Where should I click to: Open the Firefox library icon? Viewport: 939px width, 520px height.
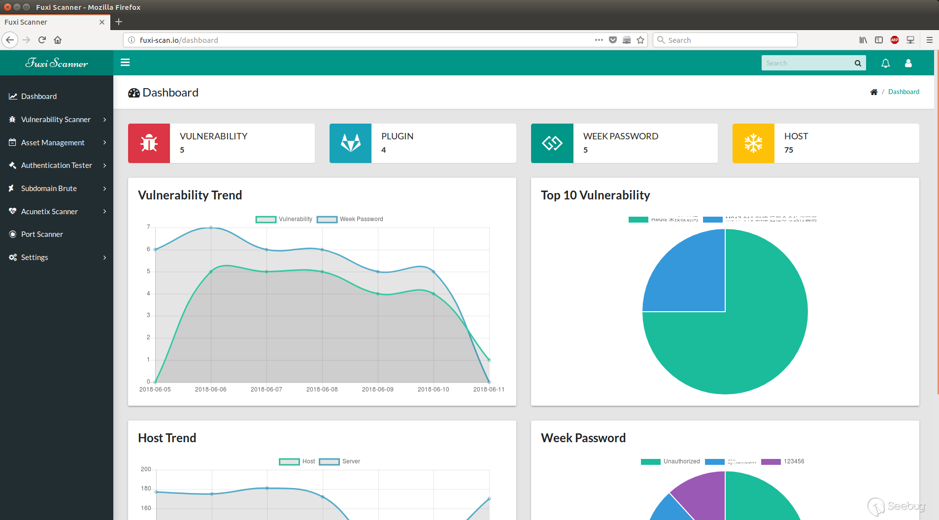863,40
